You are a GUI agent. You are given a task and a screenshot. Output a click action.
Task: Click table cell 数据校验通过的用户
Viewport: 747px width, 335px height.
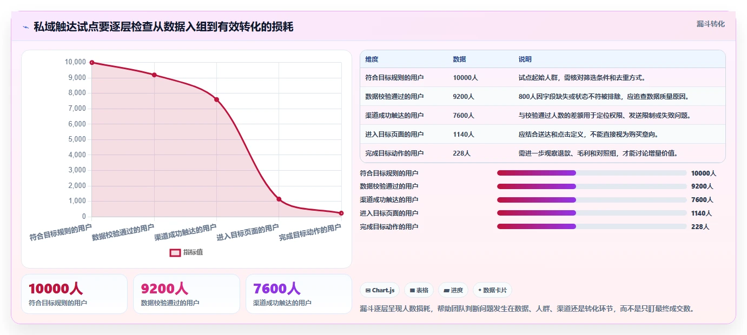tap(394, 97)
